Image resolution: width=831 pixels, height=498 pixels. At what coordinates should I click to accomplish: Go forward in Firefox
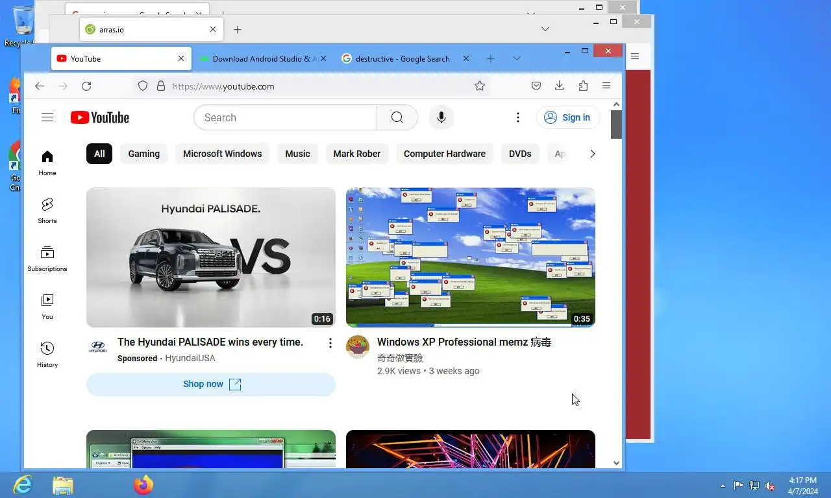point(63,86)
